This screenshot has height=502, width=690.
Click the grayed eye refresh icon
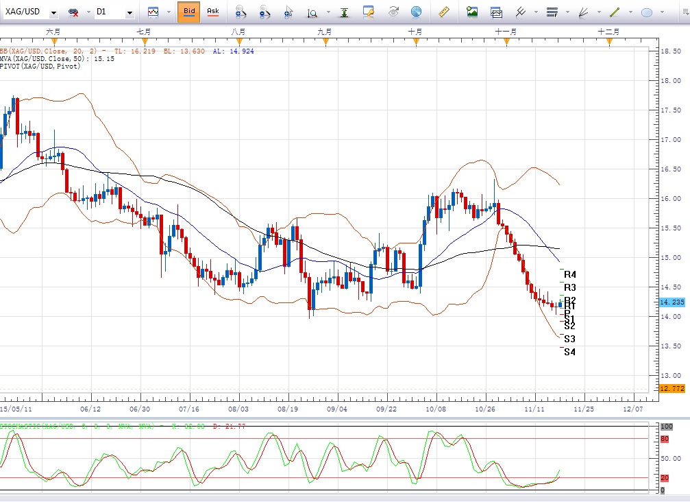(393, 12)
